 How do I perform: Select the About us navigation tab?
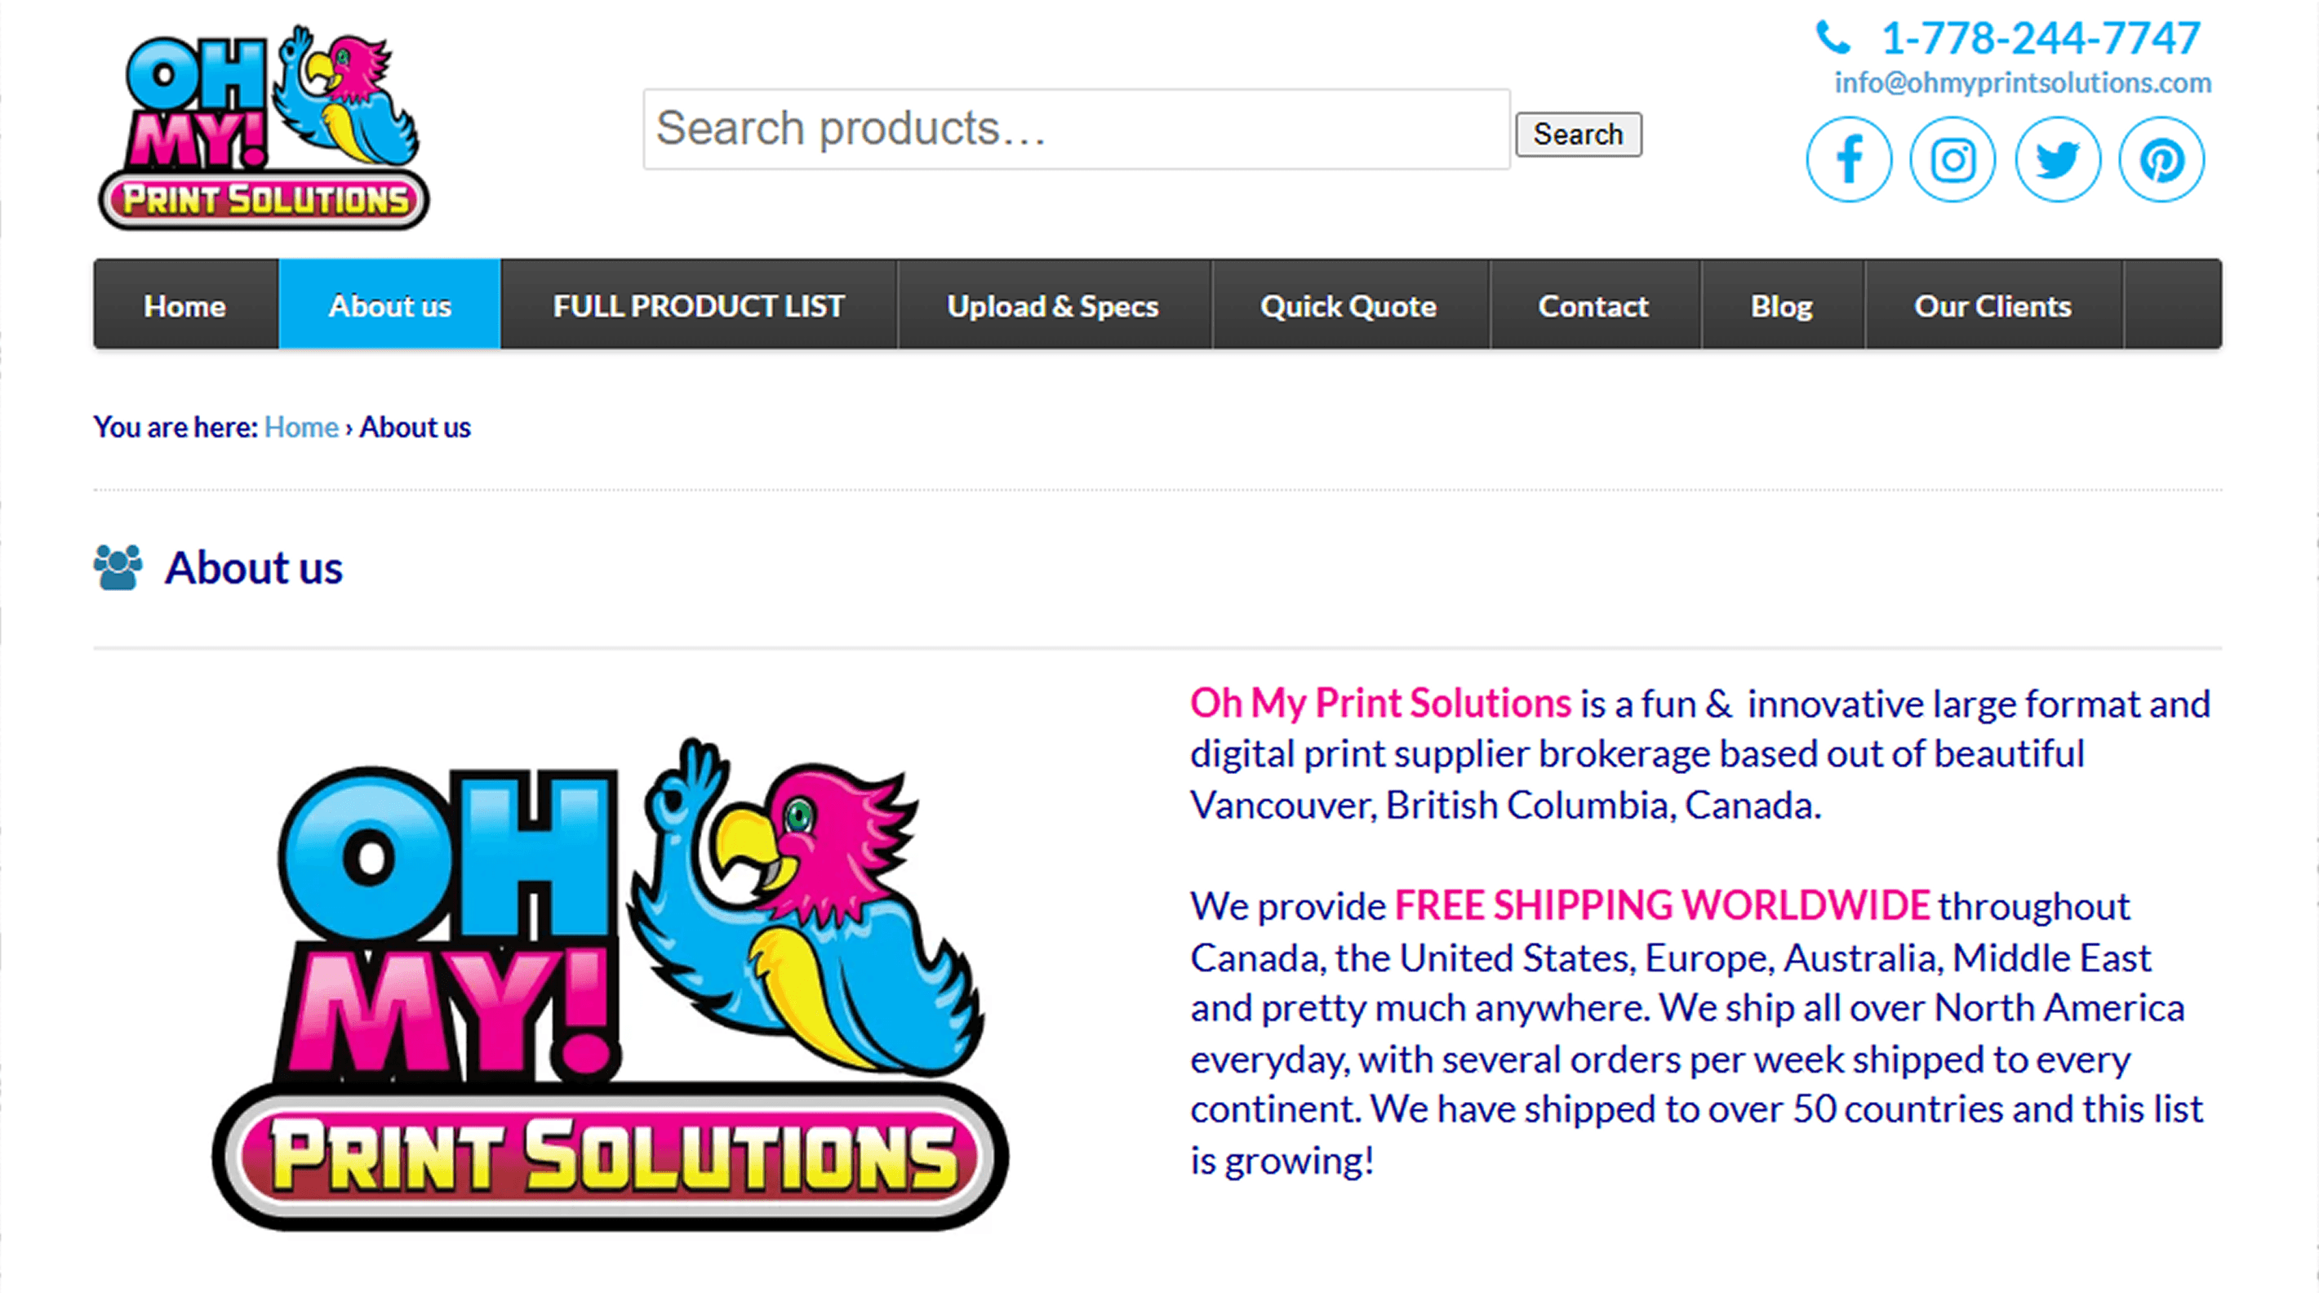pos(390,304)
